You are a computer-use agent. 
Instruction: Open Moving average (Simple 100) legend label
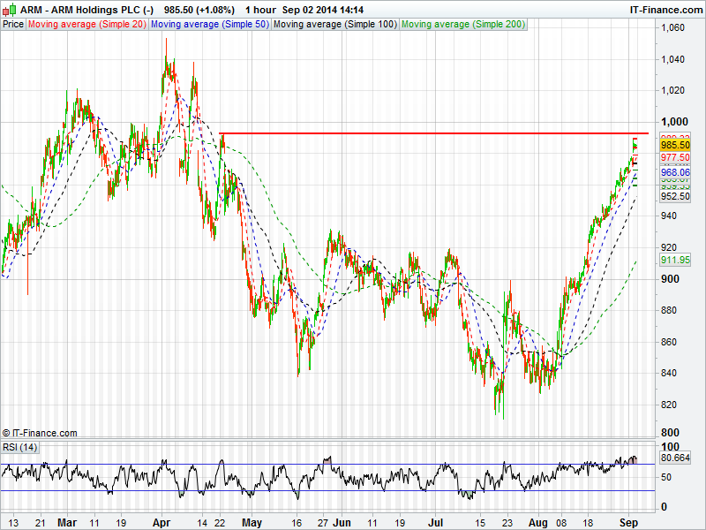(334, 24)
